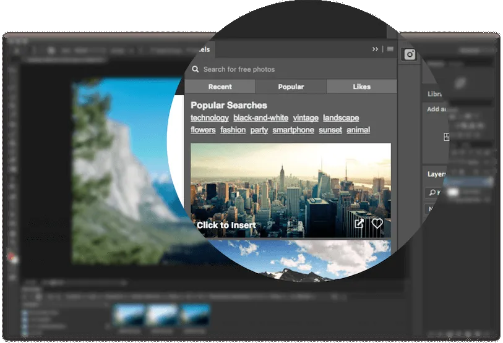Select the mountain photo below the skyline image

click(x=291, y=258)
